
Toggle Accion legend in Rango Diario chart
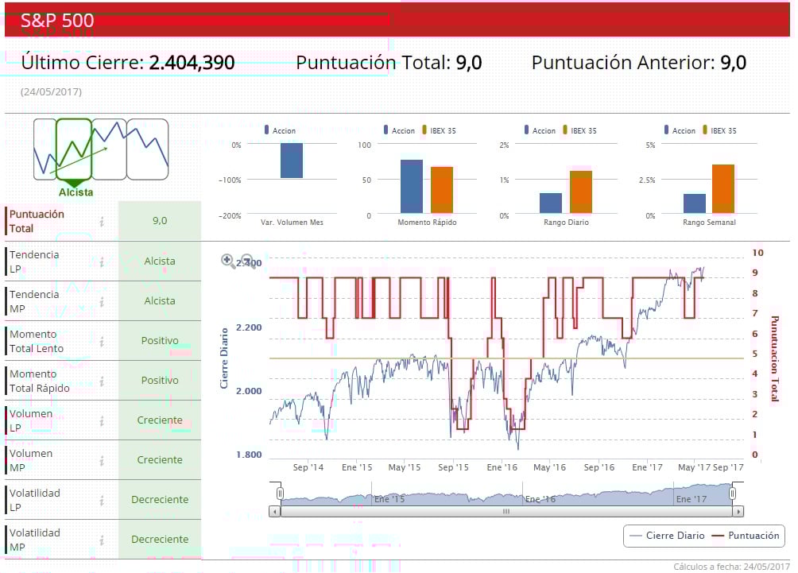coord(540,130)
